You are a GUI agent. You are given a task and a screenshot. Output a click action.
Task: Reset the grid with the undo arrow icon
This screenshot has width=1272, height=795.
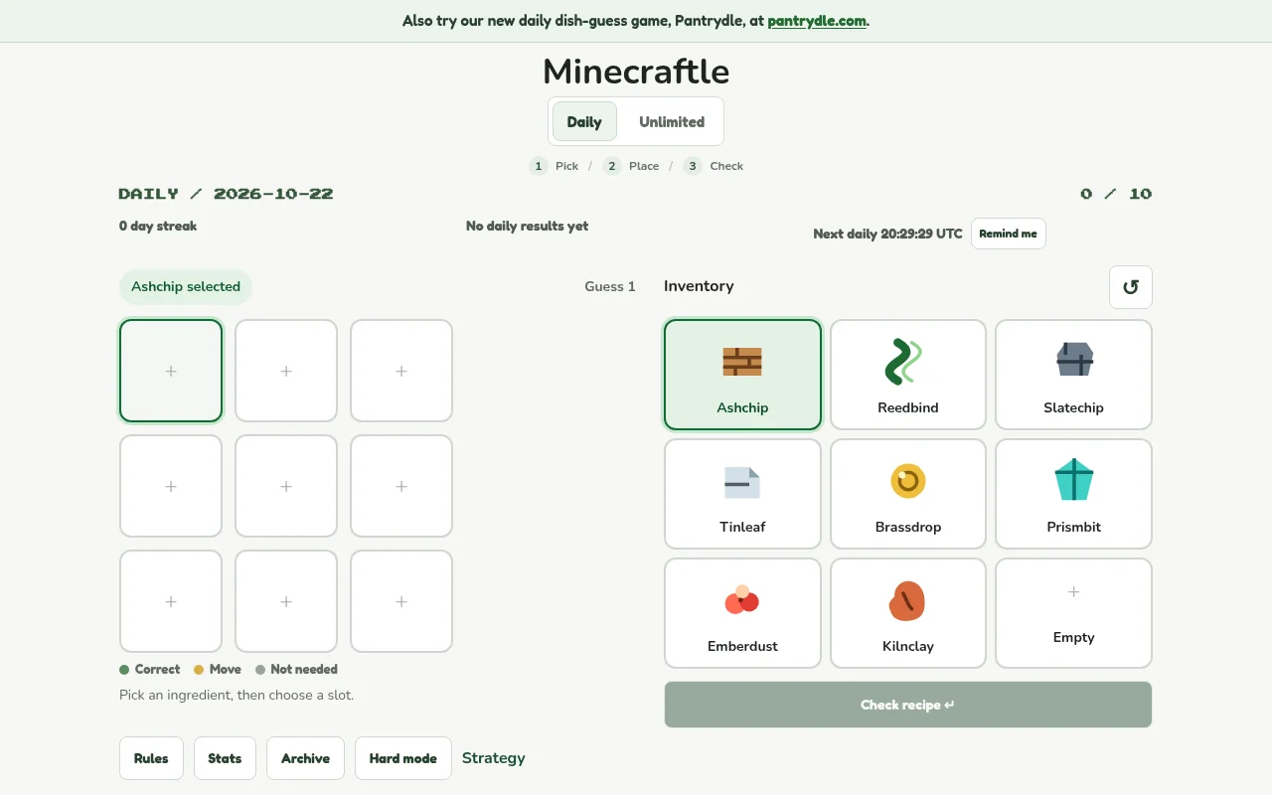coord(1131,287)
